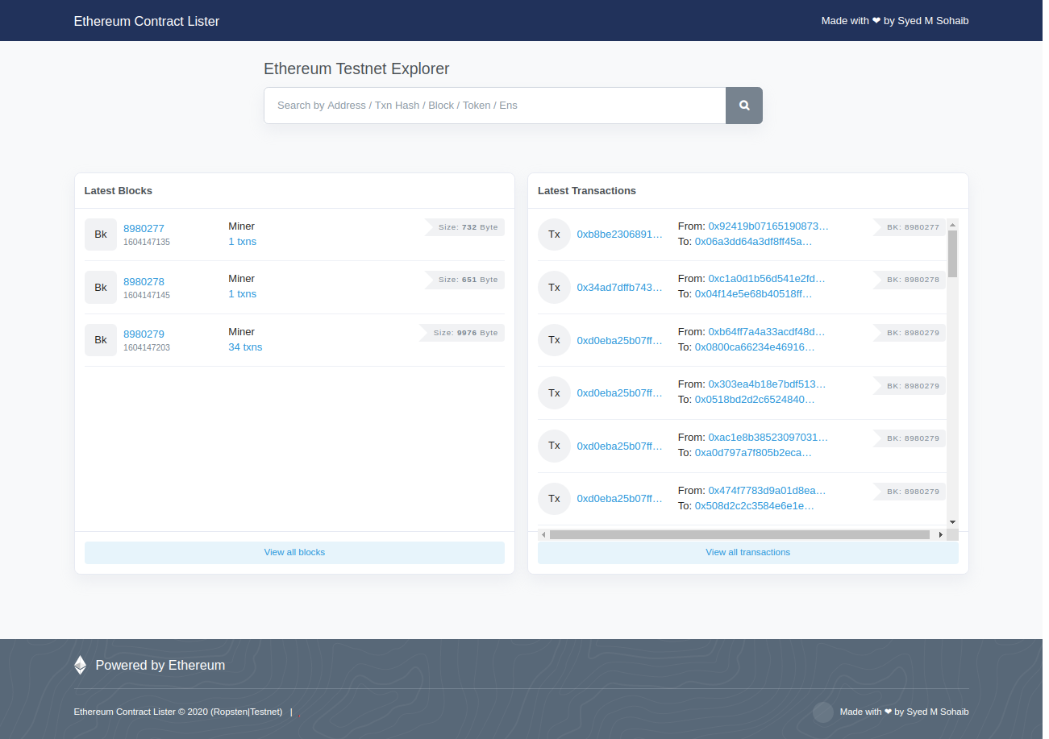Open To address 0xa0d797a7f805b2eca…

pyautogui.click(x=753, y=453)
